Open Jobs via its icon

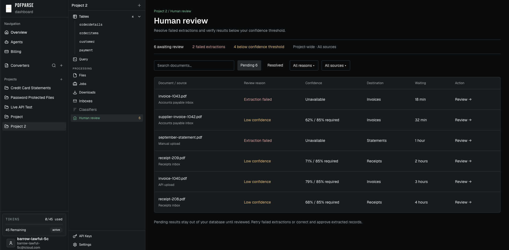tap(75, 84)
